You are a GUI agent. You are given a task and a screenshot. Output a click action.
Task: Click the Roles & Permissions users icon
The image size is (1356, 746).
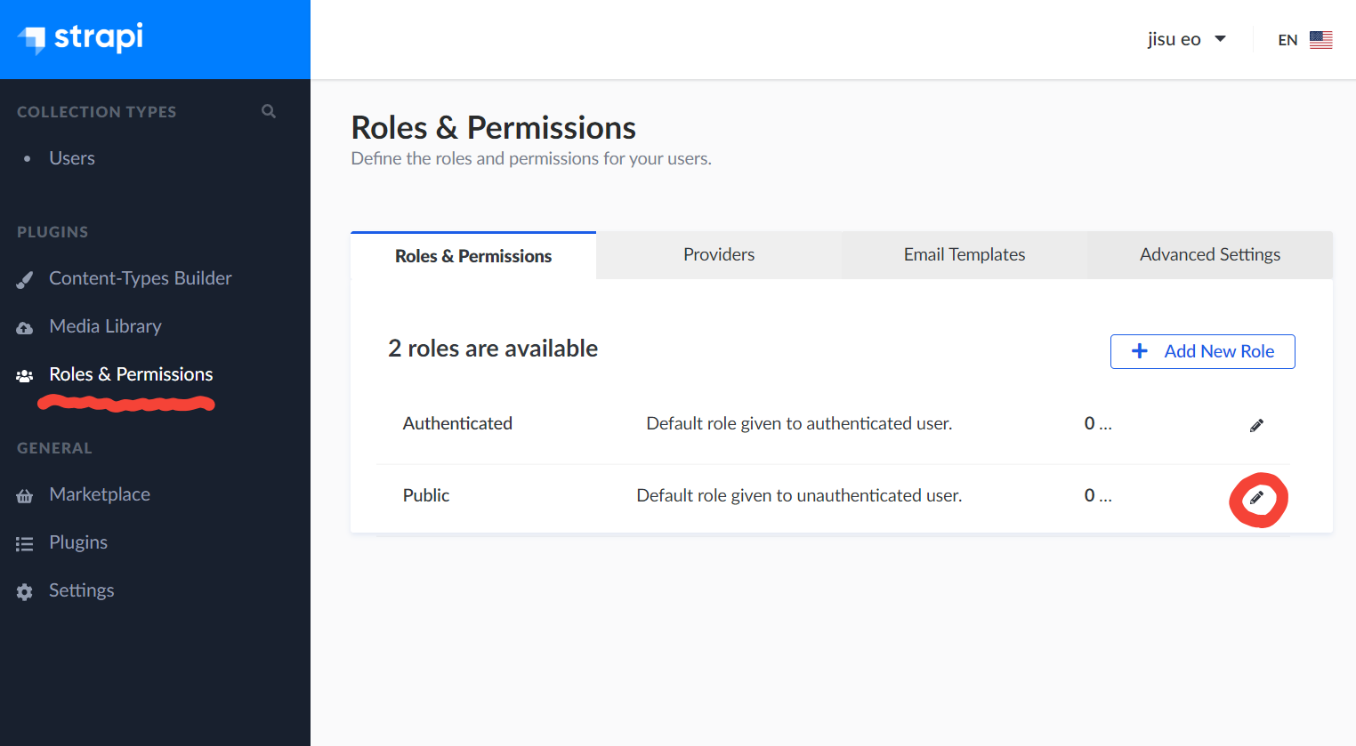coord(25,375)
